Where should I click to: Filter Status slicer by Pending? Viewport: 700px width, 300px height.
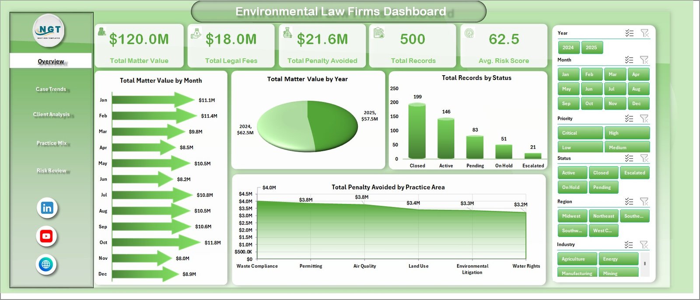pyautogui.click(x=603, y=187)
